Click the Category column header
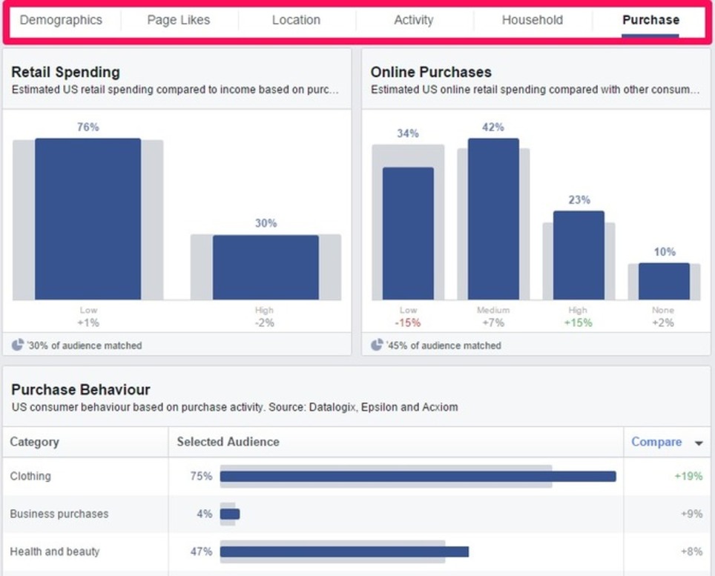 (x=36, y=442)
